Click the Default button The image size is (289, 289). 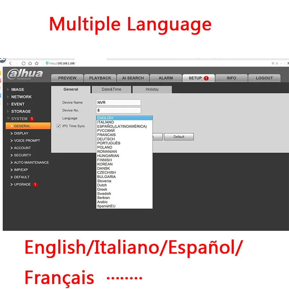[179, 137]
